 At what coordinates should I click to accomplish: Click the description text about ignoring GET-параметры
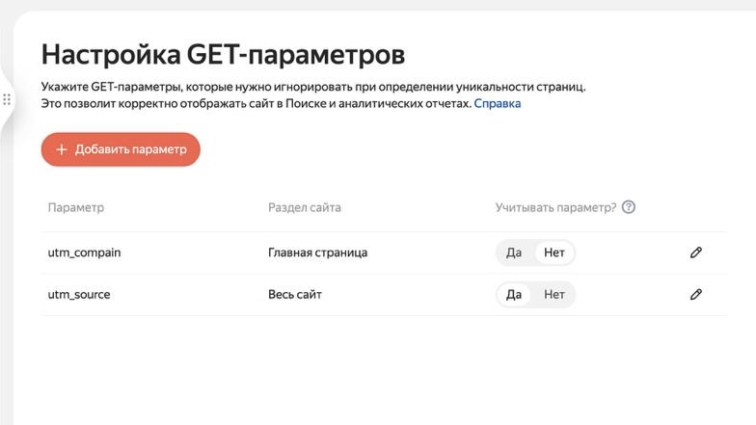(312, 87)
